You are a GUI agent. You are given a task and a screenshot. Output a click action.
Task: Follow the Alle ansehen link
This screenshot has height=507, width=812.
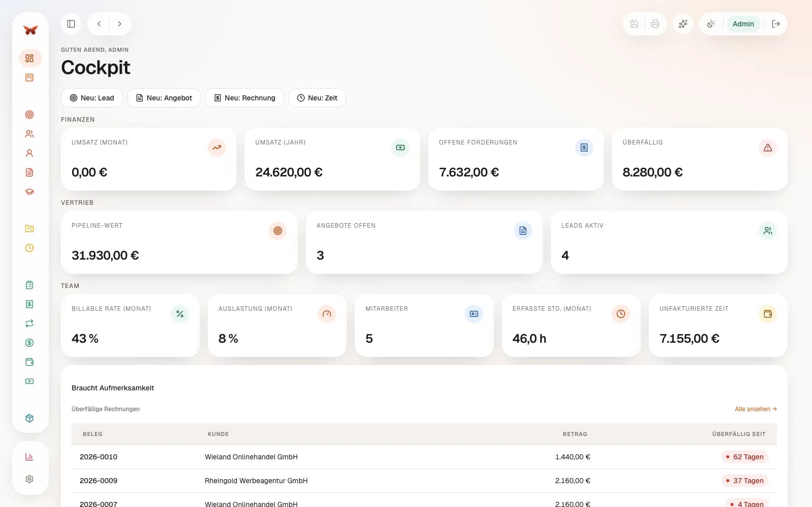[x=756, y=409]
